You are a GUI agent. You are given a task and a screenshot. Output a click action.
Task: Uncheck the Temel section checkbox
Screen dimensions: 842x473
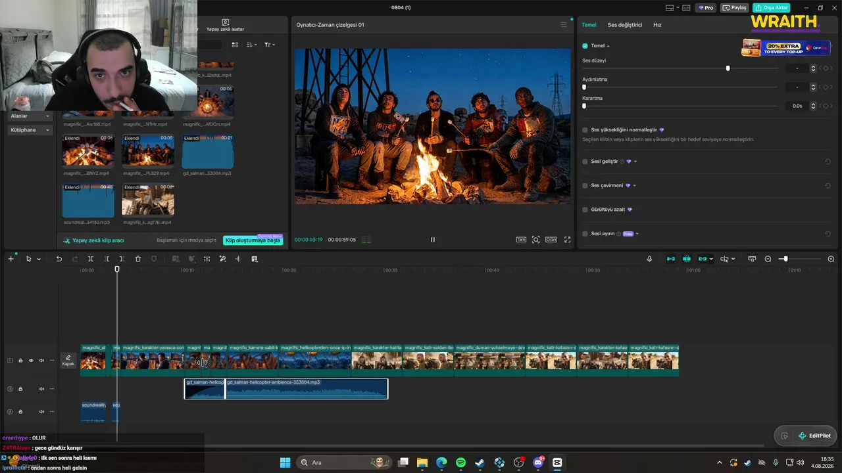point(585,46)
